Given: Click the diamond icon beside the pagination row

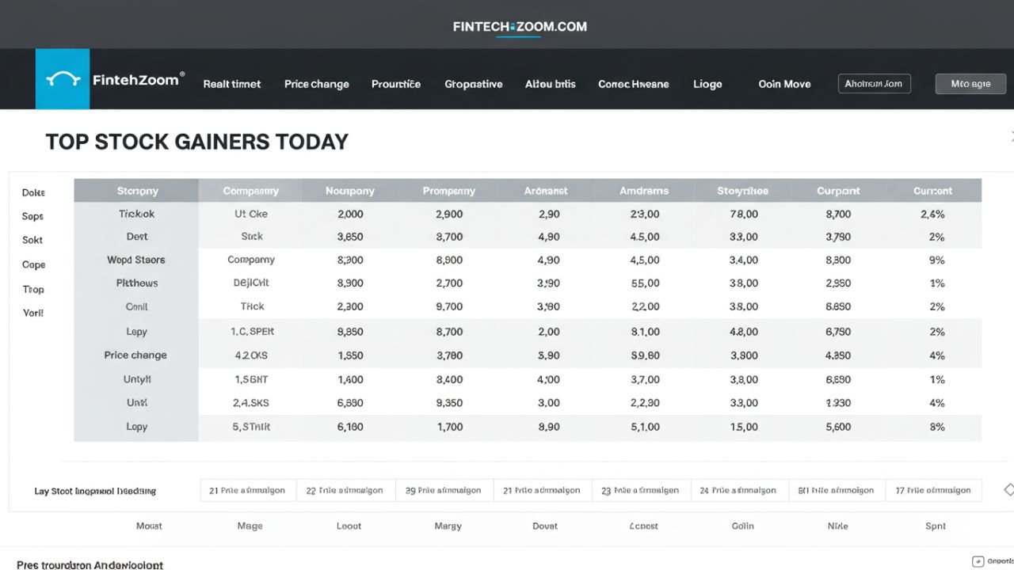Looking at the screenshot, I should 1008,490.
